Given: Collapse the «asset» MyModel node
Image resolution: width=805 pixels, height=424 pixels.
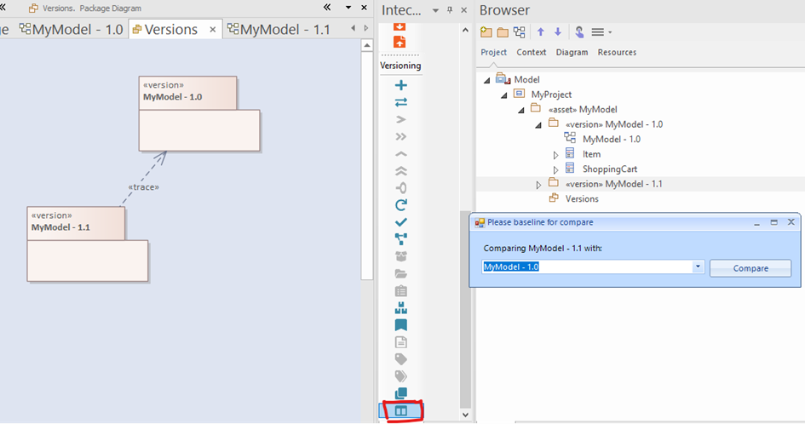Looking at the screenshot, I should (x=521, y=110).
